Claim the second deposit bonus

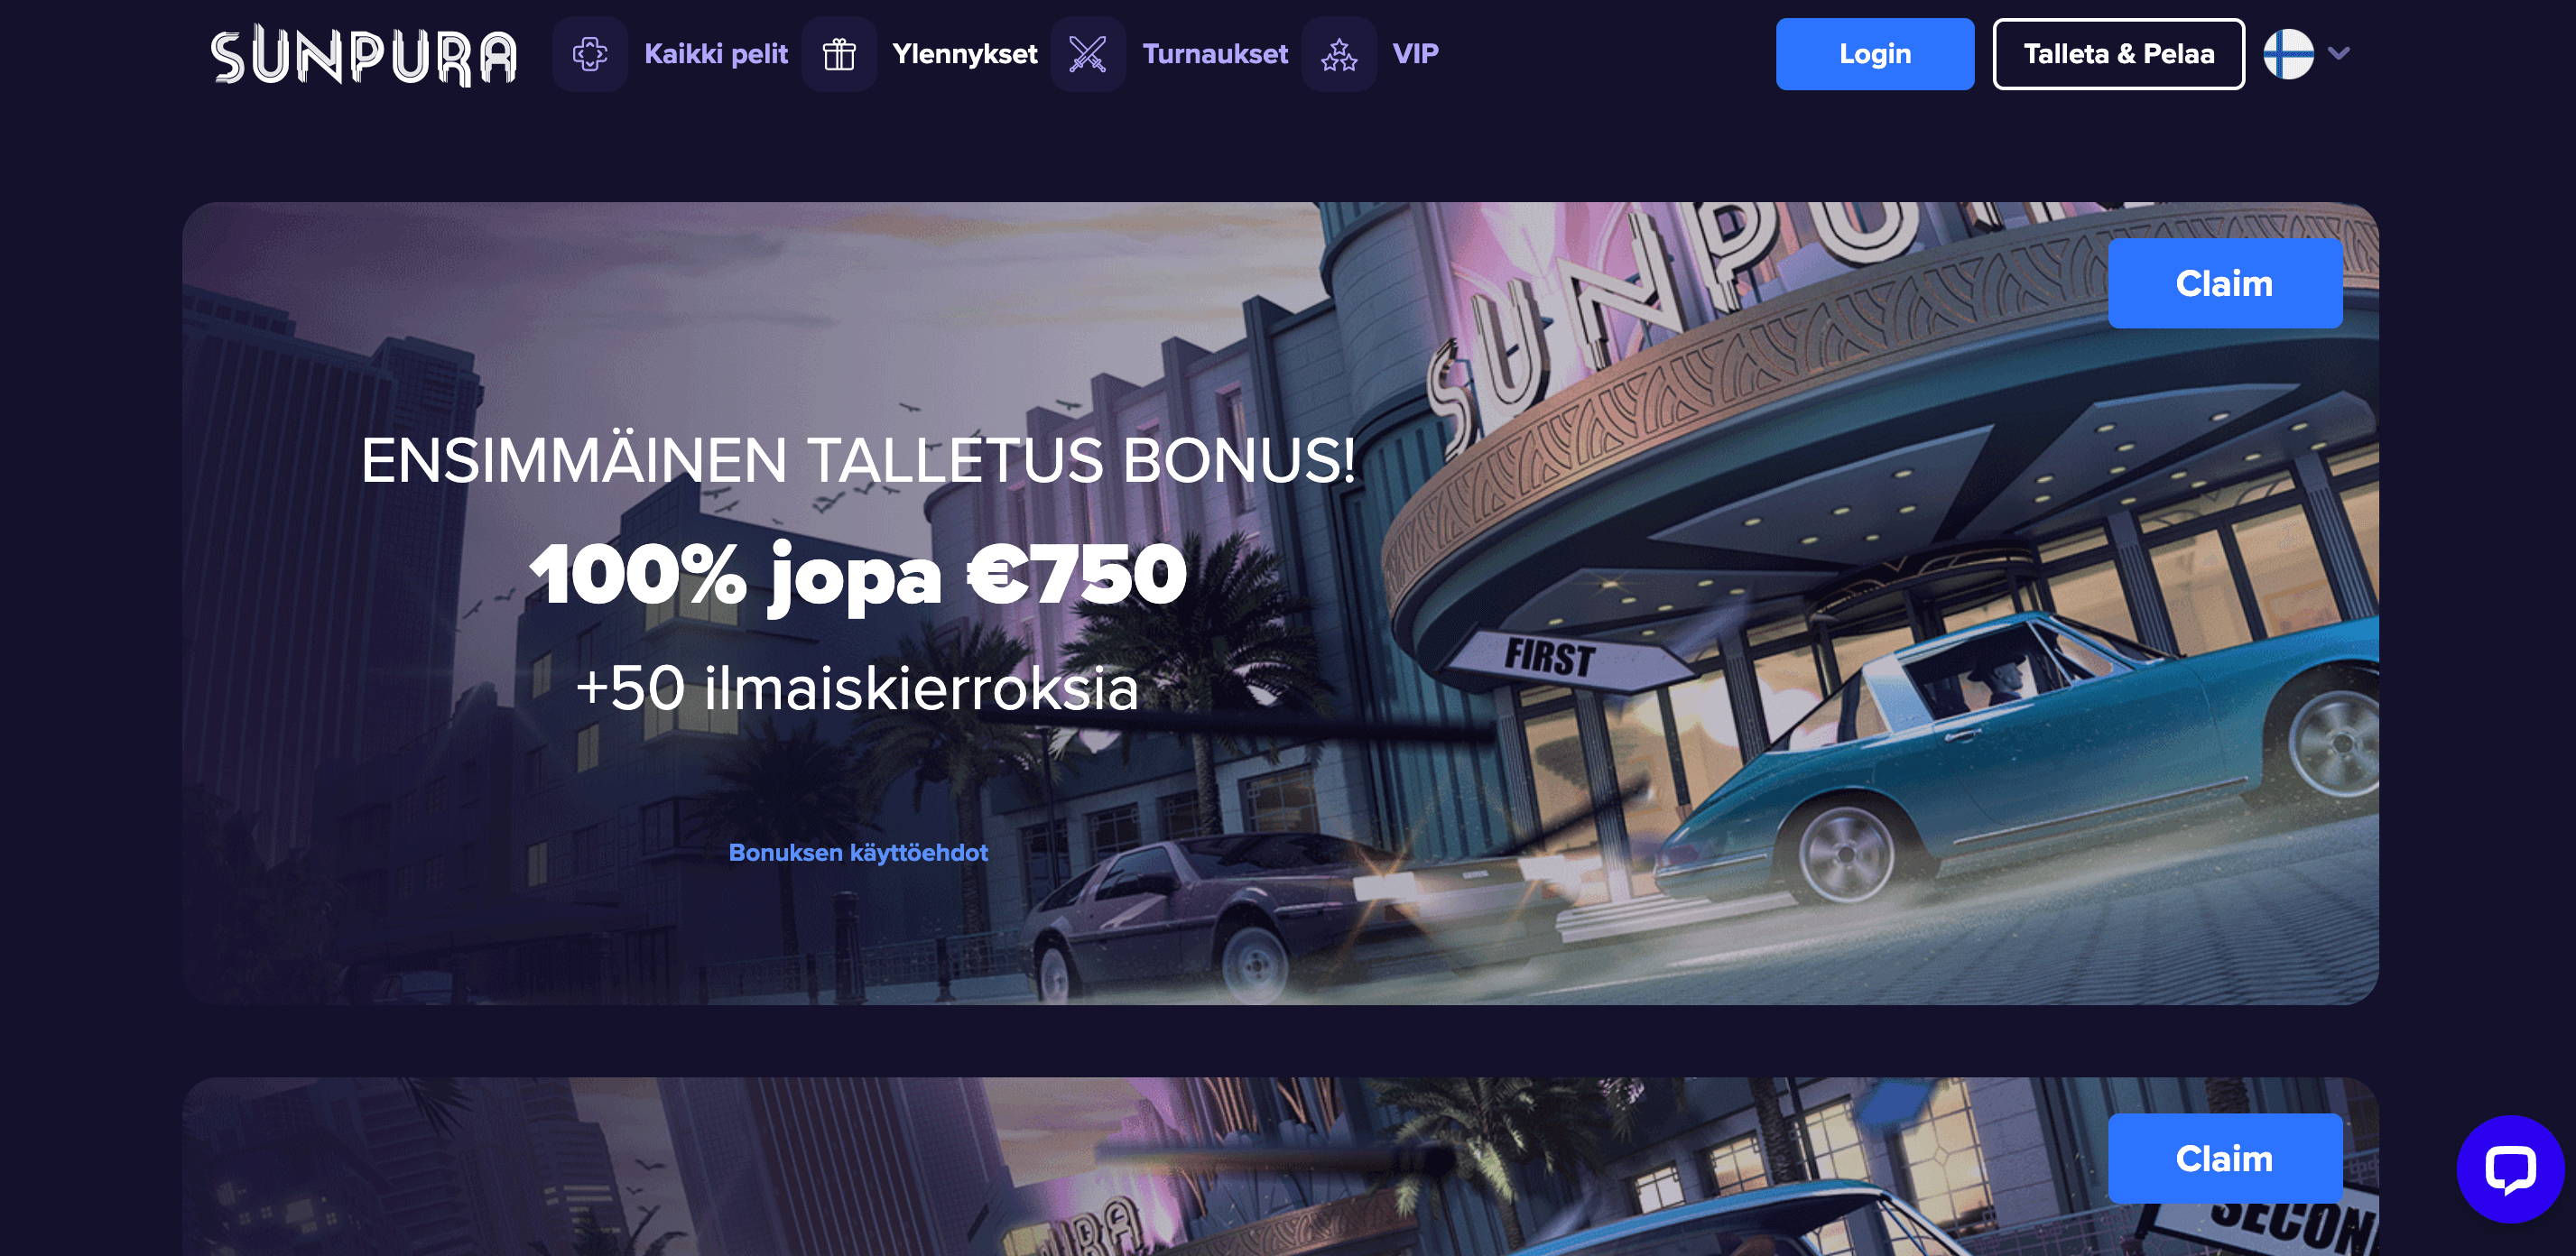2225,1158
